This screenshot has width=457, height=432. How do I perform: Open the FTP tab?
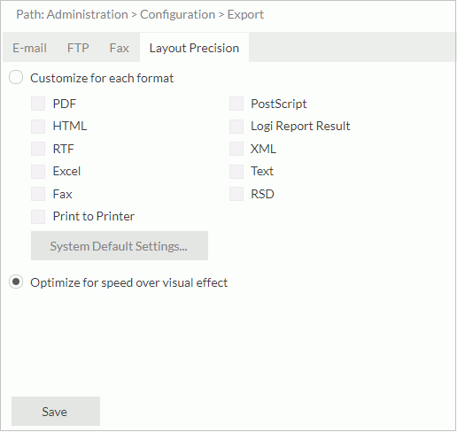click(78, 48)
